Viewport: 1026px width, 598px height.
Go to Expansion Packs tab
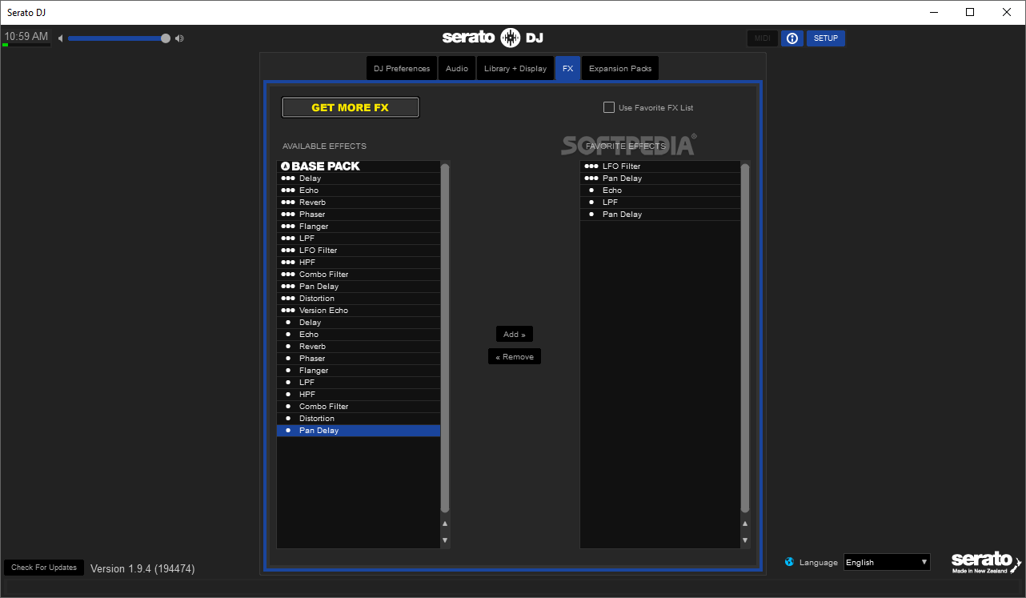(x=620, y=68)
